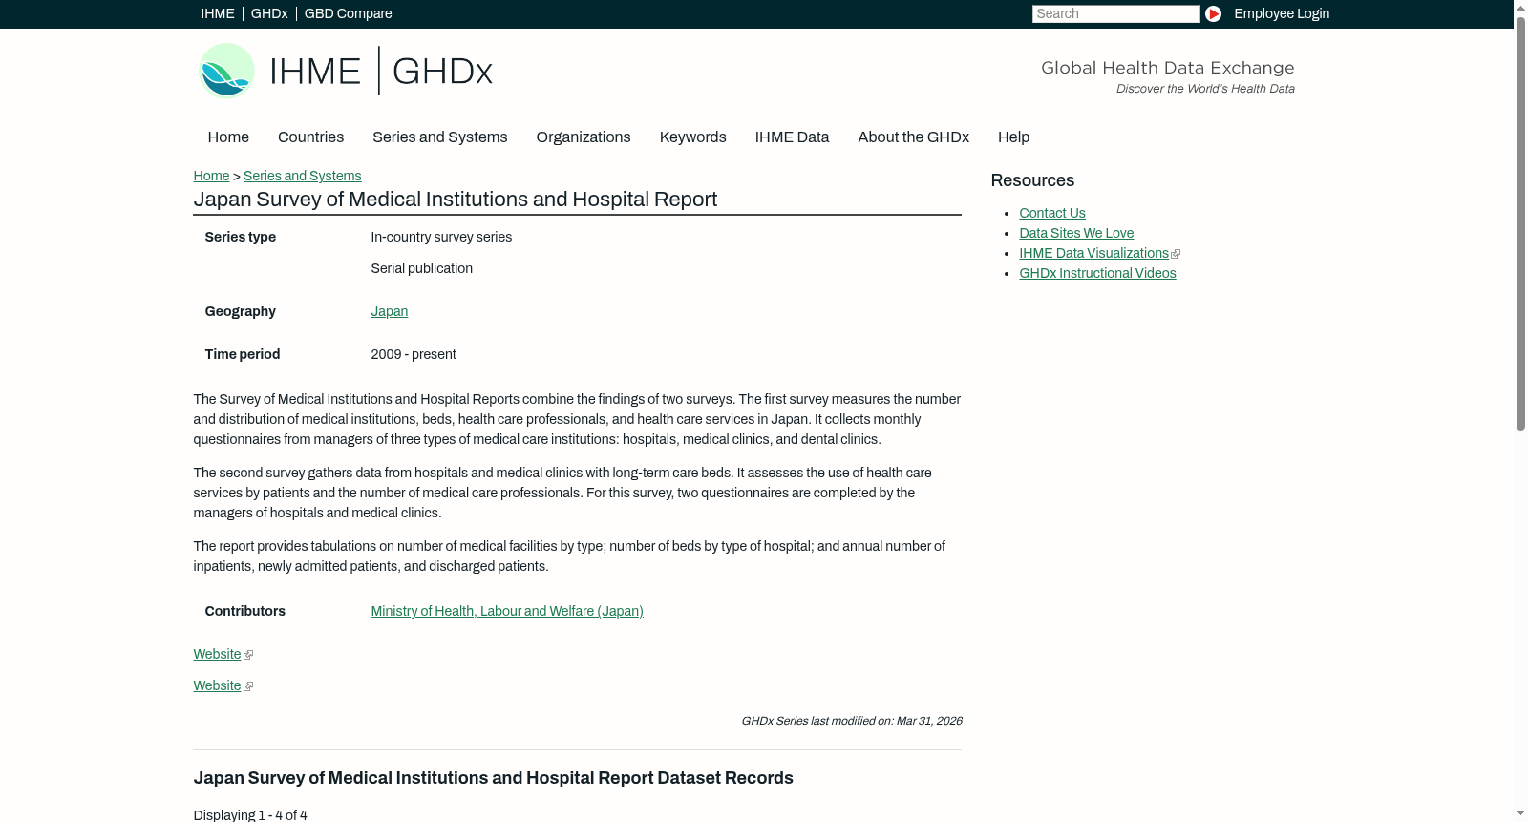This screenshot has height=822, width=1528.
Task: Click the IHME leaf logo
Action: coord(226,71)
